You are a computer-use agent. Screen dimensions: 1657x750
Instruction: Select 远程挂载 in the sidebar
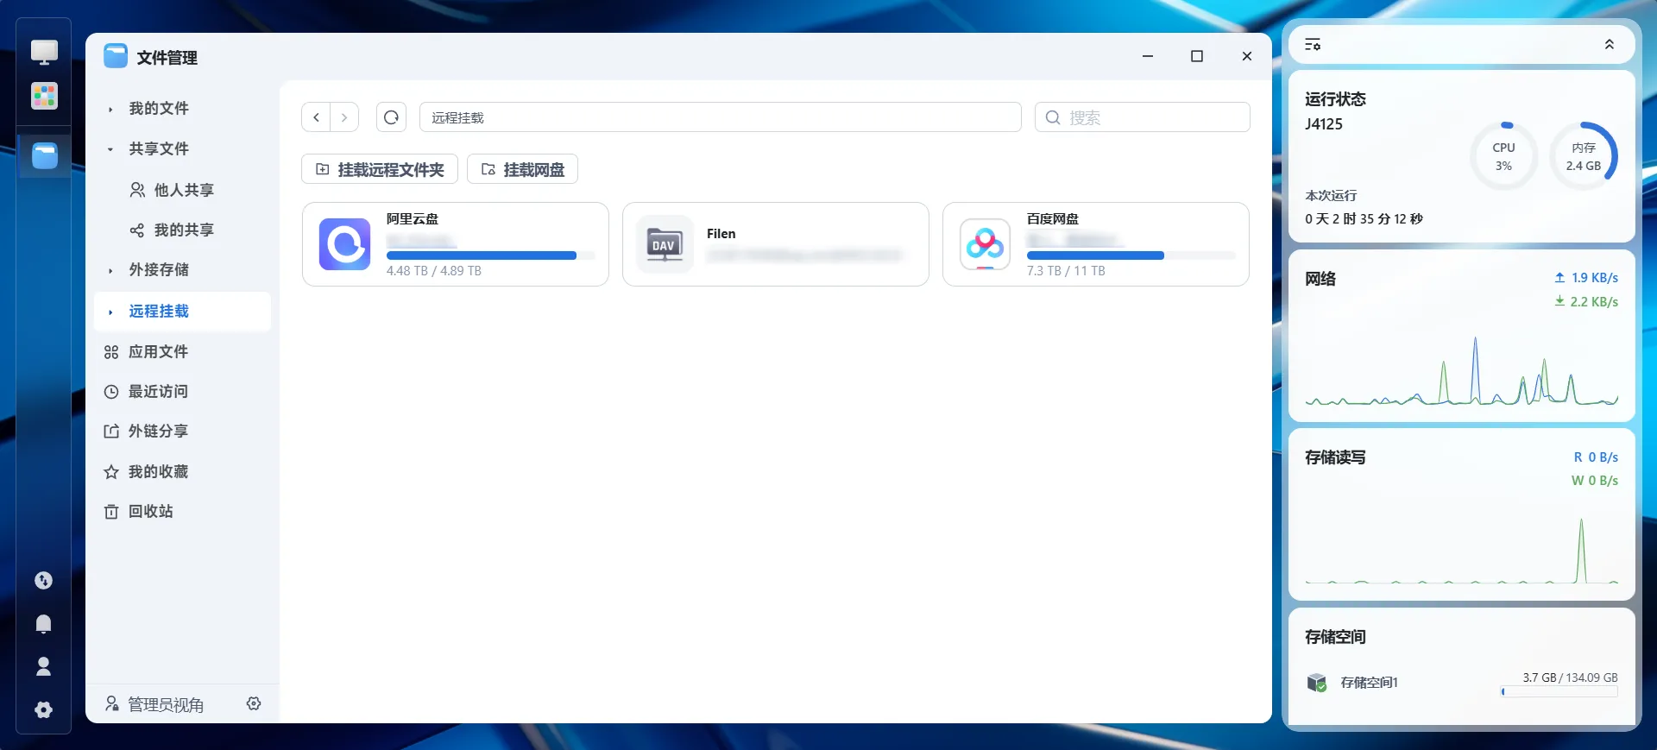click(182, 311)
